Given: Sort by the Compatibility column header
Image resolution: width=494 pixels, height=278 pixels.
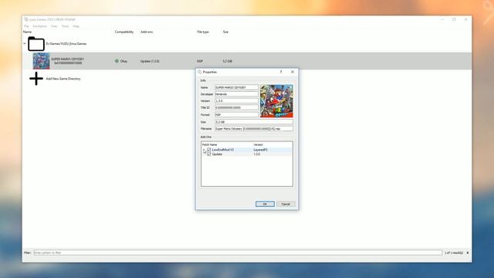Looking at the screenshot, I should click(x=124, y=32).
